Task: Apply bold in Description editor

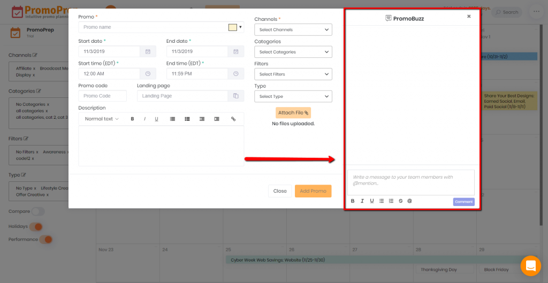Action: (133, 119)
